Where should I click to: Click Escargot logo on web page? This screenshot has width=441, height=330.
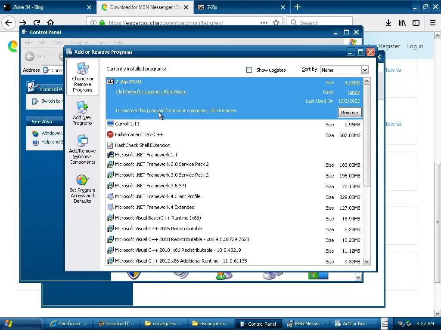pyautogui.click(x=12, y=46)
